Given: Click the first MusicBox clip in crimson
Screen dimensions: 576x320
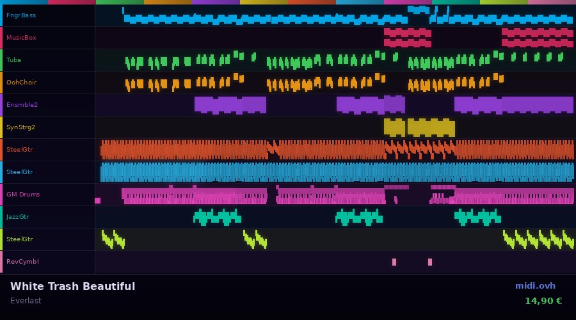Looking at the screenshot, I should coord(407,38).
